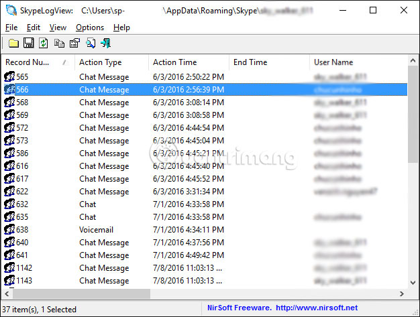Screen dimensions: 420x317
Task: Click vertical scrollbar down arrow
Action: click(413, 283)
